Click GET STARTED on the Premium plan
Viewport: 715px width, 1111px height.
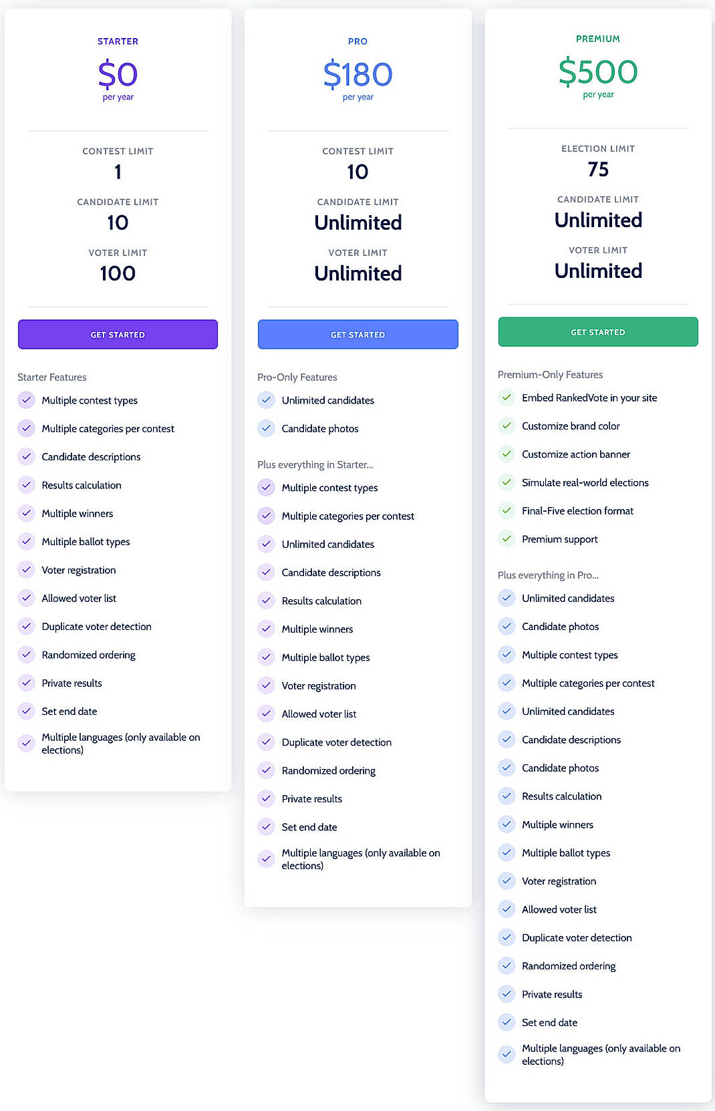pos(597,331)
